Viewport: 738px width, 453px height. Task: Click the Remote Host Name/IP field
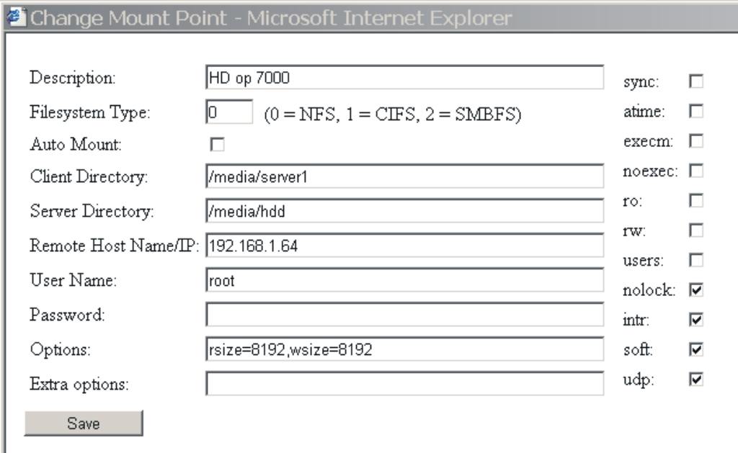tap(405, 246)
